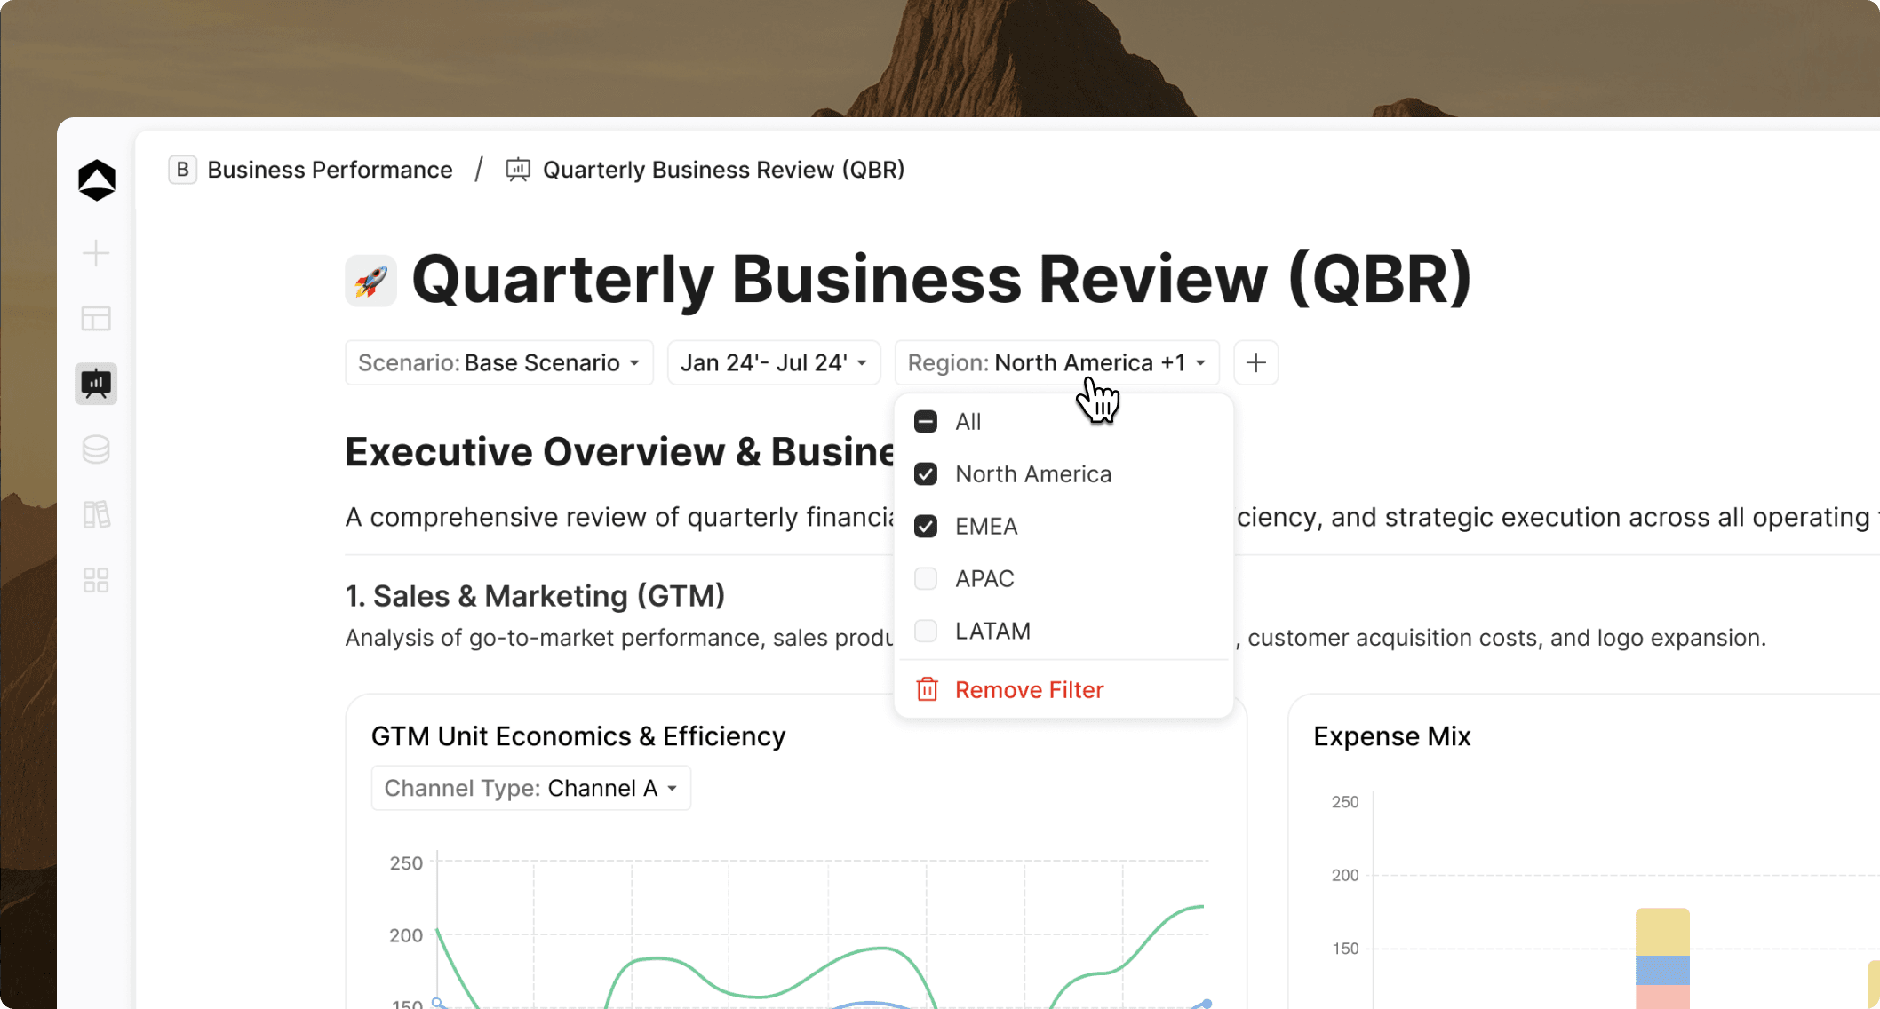1880x1009 pixels.
Task: Select the presentation chart sidebar icon
Action: pos(96,384)
